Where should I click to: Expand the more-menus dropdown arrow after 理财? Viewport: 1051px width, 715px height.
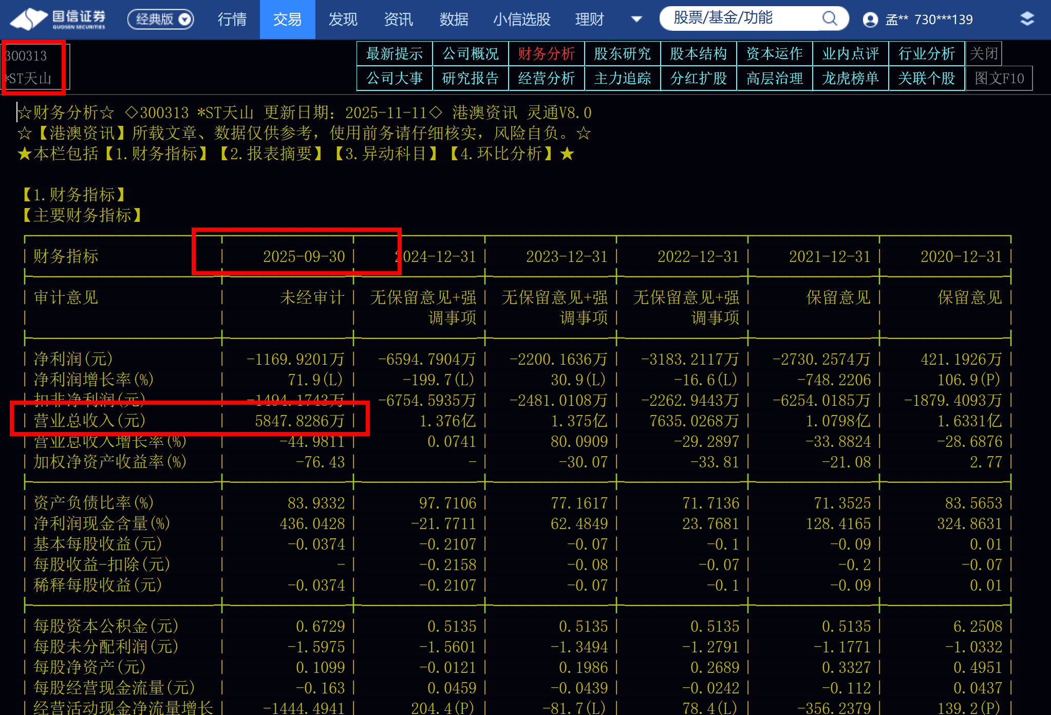(x=636, y=20)
